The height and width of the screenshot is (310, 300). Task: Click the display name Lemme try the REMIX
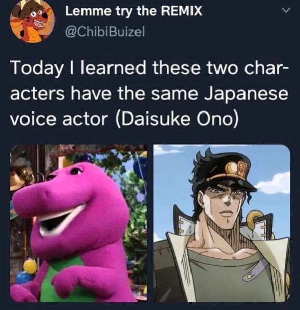point(134,11)
